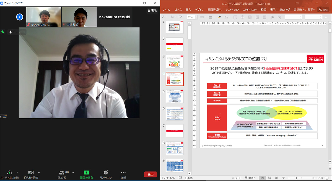The width and height of the screenshot is (332, 181).
Task: Click the insert row below table icon
Action: coord(250,17)
